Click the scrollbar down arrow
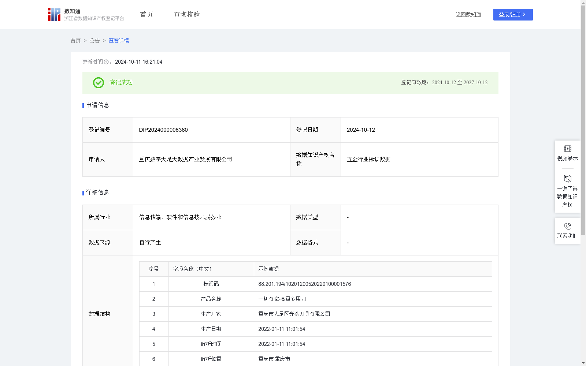 (x=583, y=363)
